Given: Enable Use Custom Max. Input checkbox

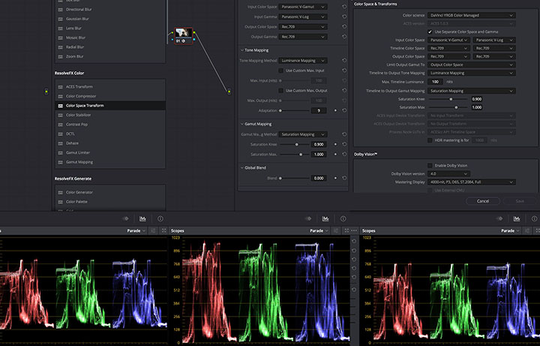Looking at the screenshot, I should click(x=280, y=70).
